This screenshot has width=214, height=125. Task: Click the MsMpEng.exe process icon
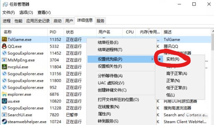point(4,60)
